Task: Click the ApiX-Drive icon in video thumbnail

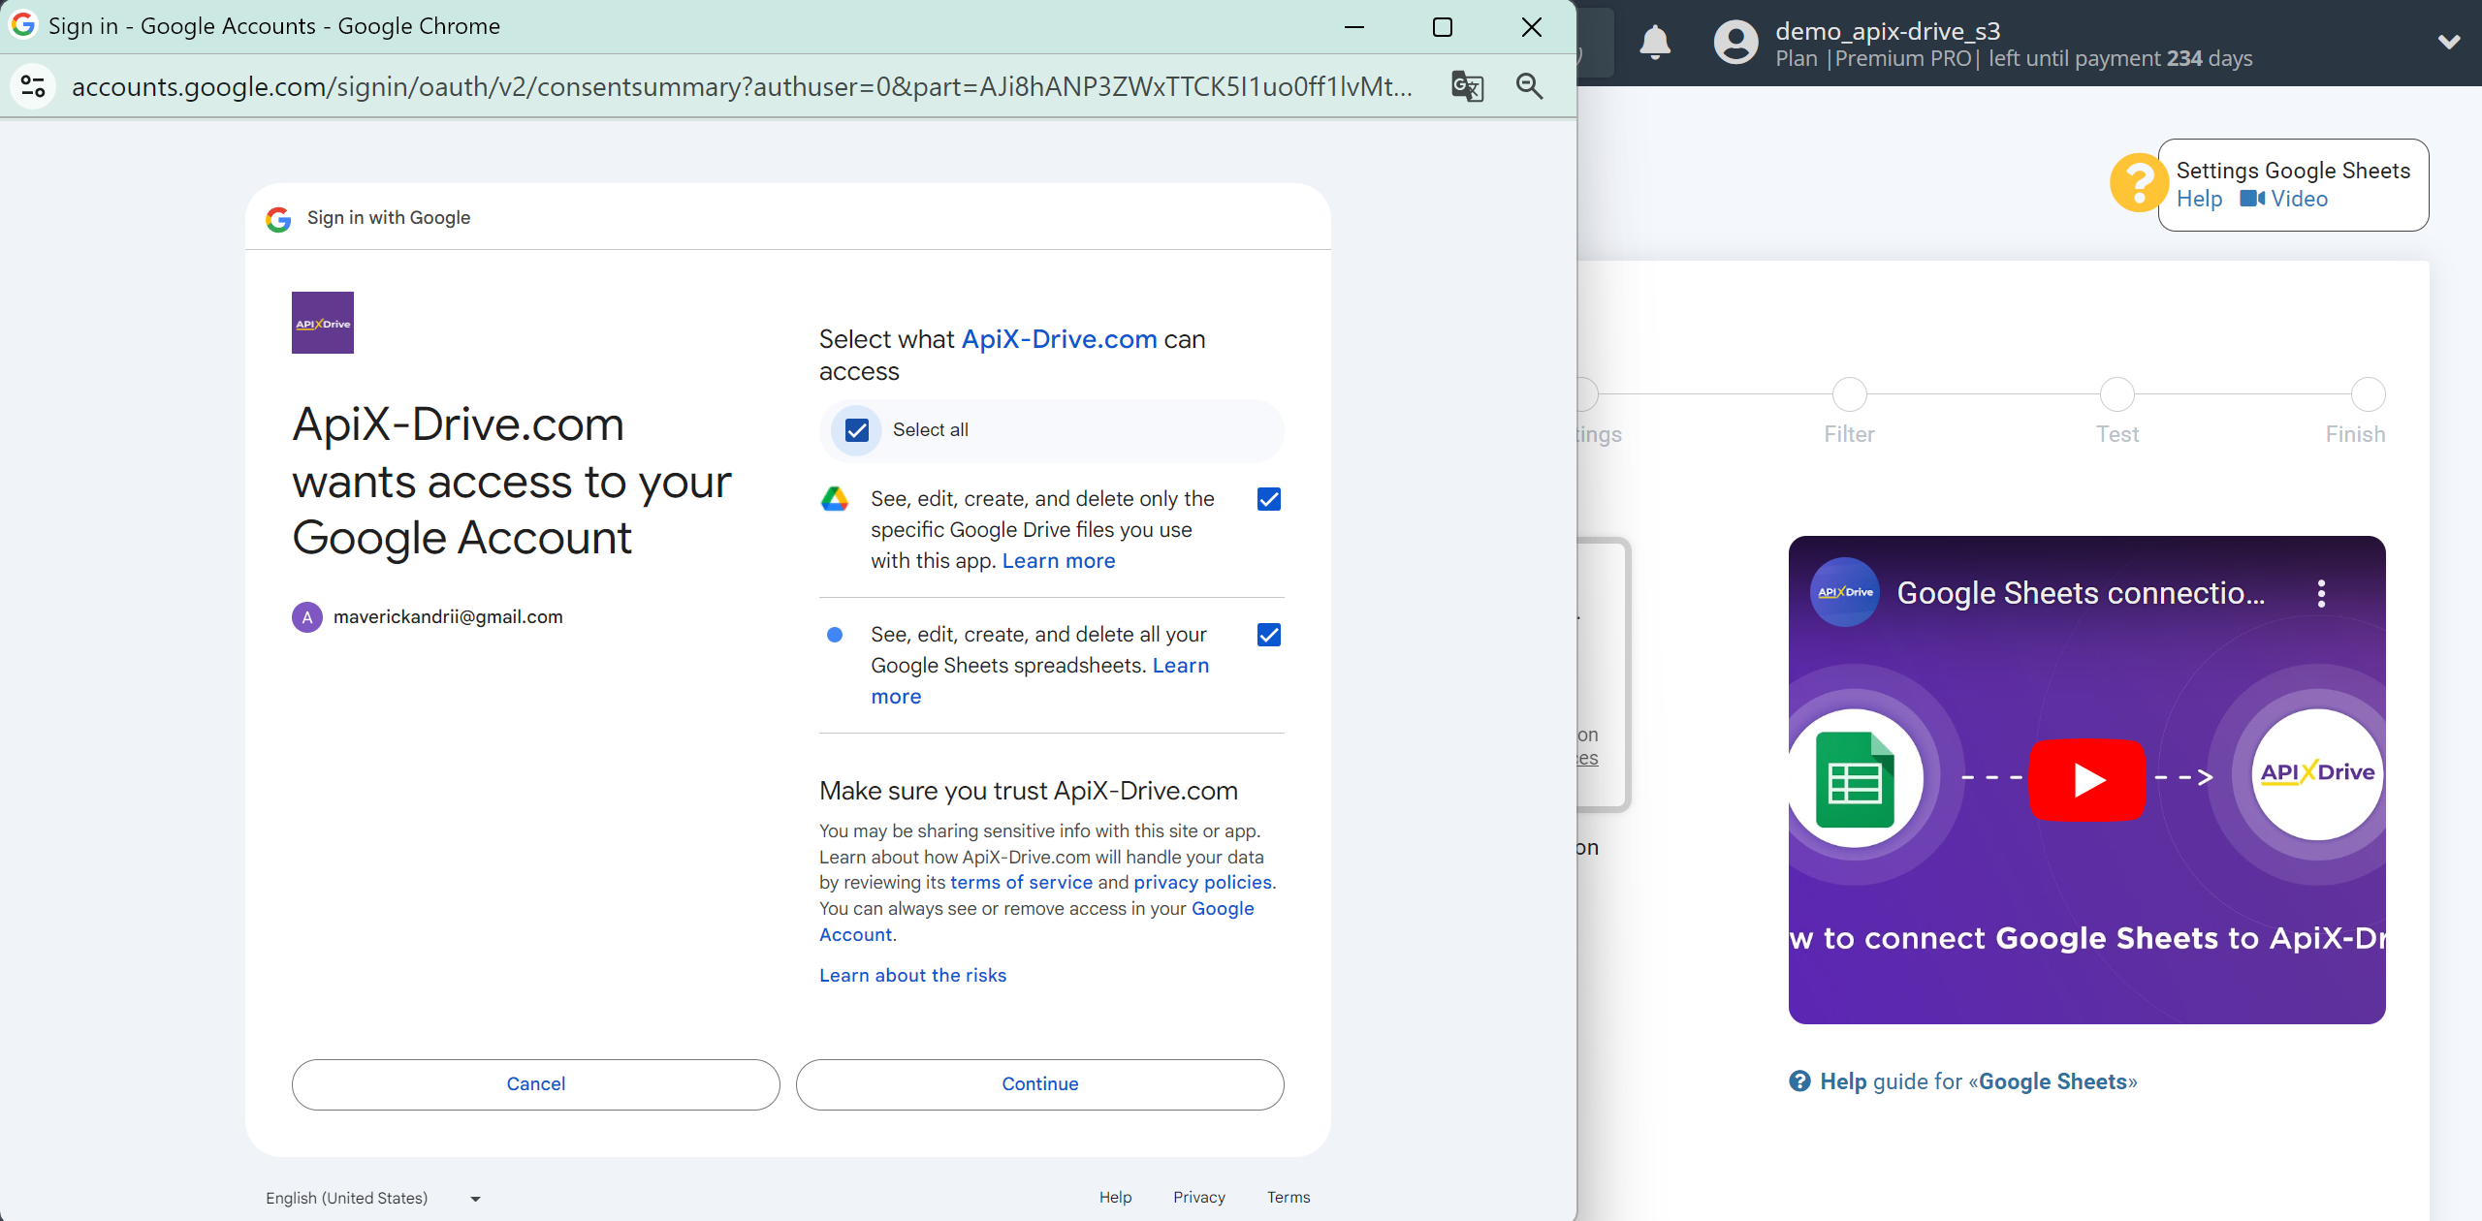Action: pyautogui.click(x=2312, y=775)
